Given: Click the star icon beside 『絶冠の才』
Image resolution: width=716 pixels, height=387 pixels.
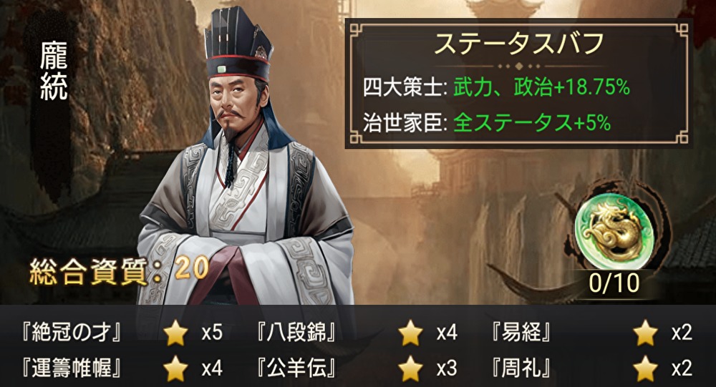Looking at the screenshot, I should [x=176, y=333].
